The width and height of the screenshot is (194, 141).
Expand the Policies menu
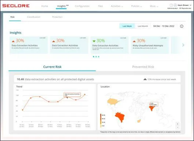(x=136, y=6)
